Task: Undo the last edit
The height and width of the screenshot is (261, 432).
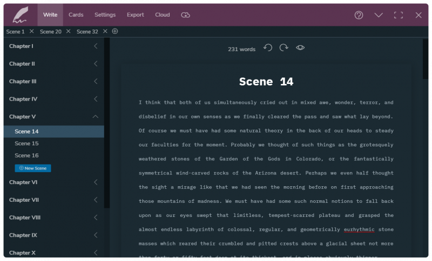Action: point(268,48)
